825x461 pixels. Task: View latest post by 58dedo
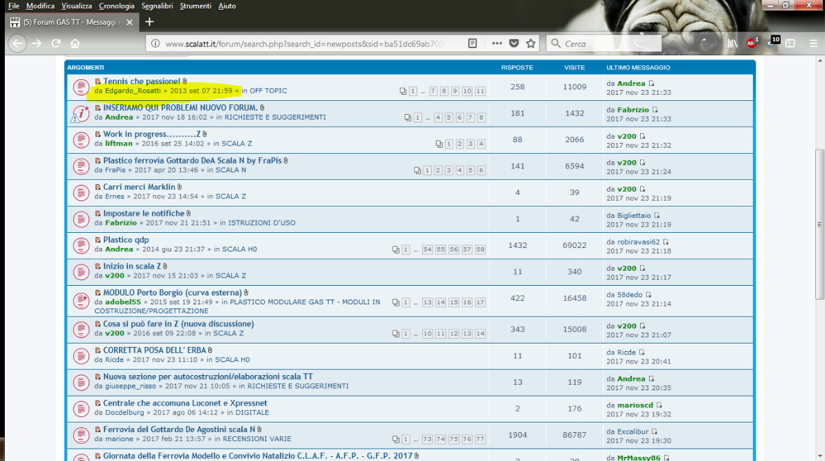(648, 295)
